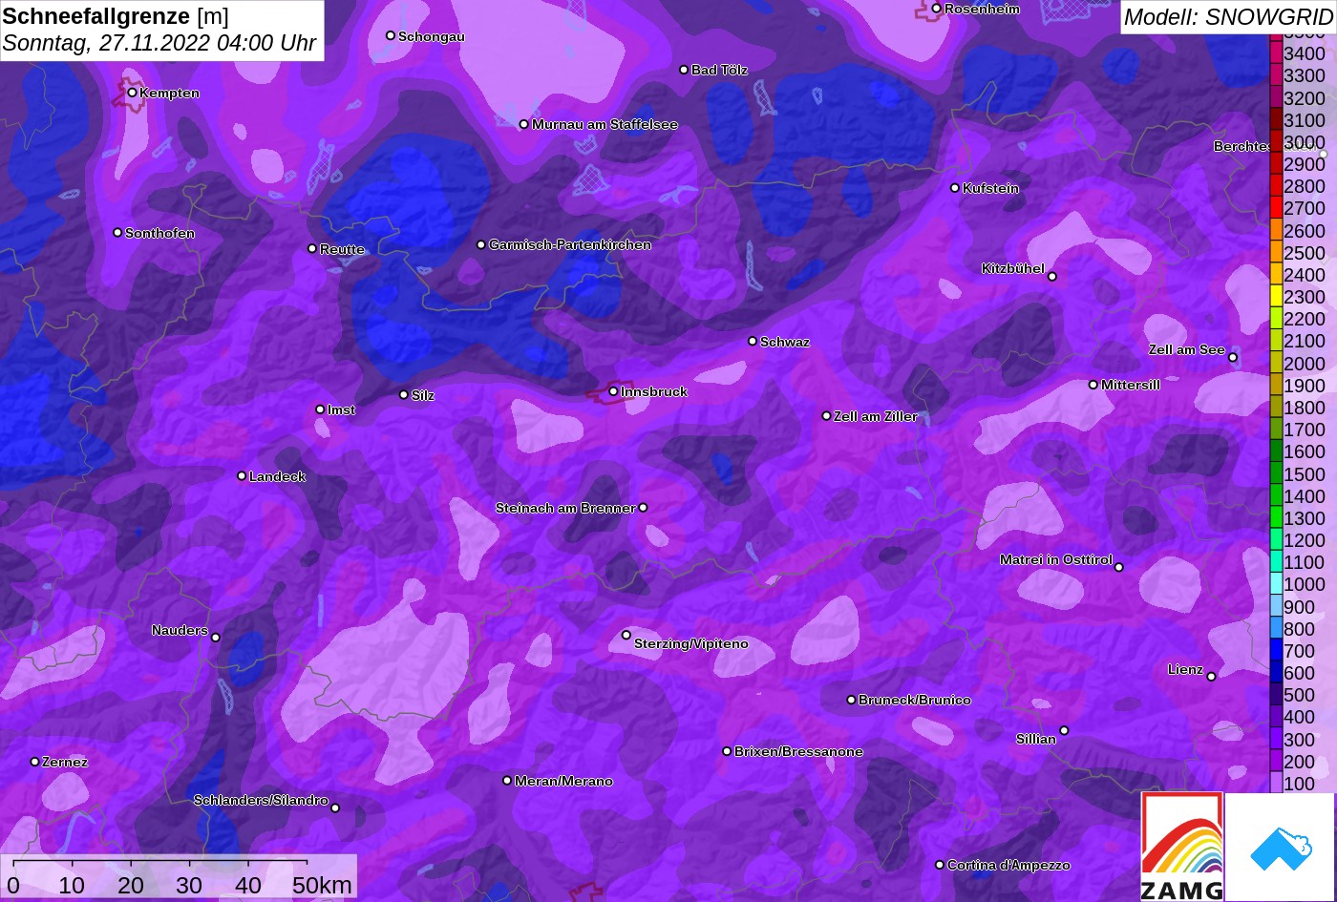The width and height of the screenshot is (1337, 902).
Task: Click the Silz town label
Action: pyautogui.click(x=422, y=395)
